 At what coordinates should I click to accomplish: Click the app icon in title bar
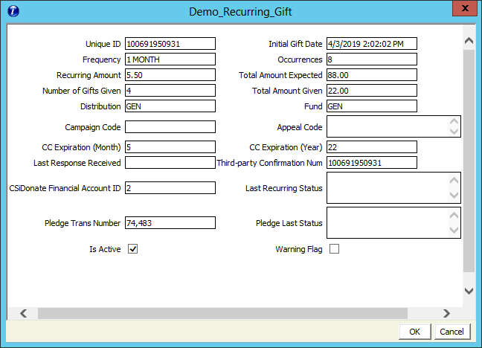pyautogui.click(x=14, y=11)
